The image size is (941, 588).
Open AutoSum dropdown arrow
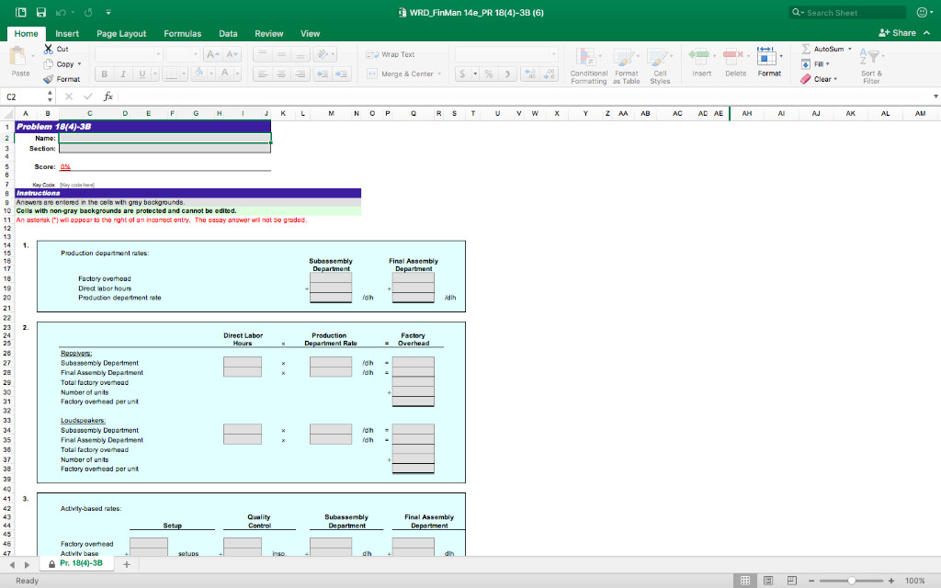tap(850, 49)
